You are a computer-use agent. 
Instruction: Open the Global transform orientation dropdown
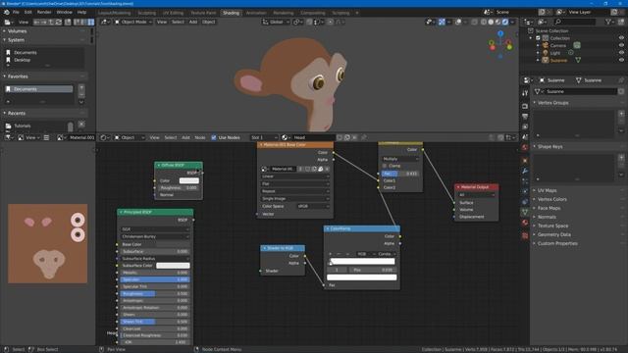click(x=276, y=22)
